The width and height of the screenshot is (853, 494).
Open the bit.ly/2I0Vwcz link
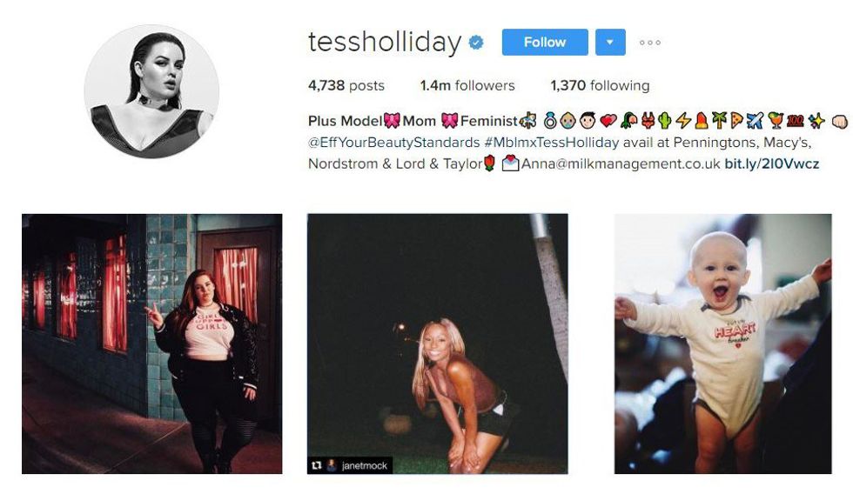[771, 164]
